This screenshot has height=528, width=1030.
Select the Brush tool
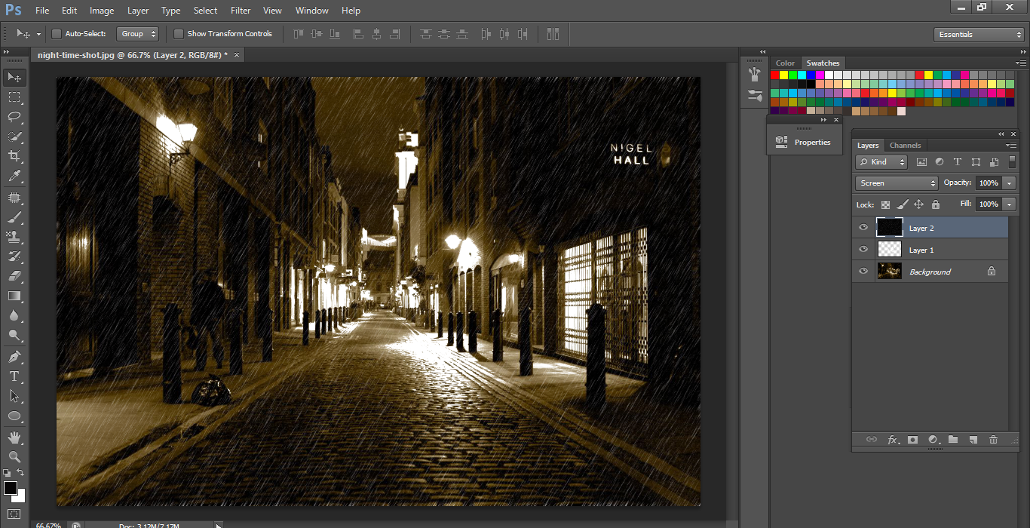(x=14, y=217)
